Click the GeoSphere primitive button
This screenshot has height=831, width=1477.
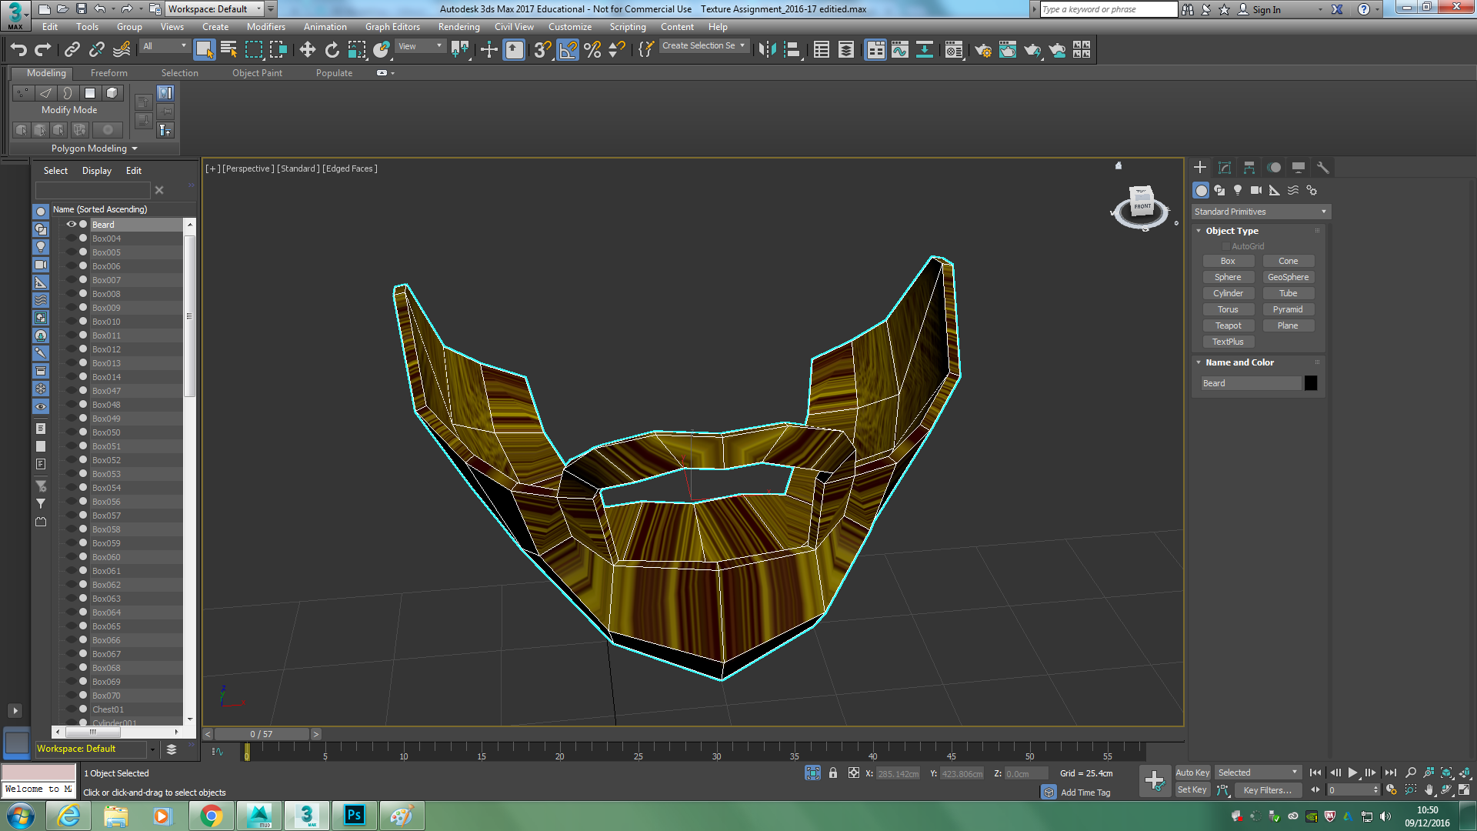[1288, 277]
